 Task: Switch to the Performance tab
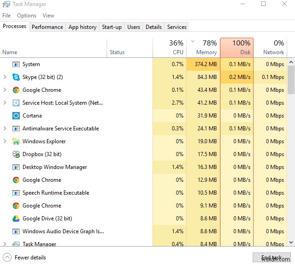click(47, 27)
